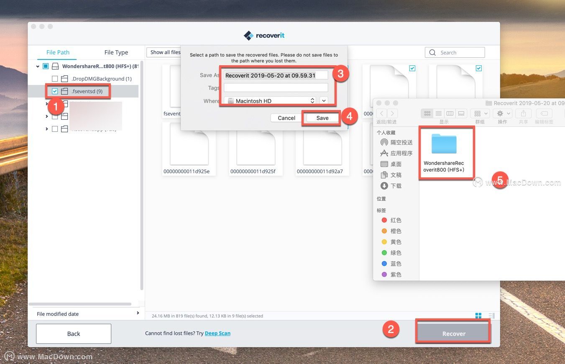565x364 pixels.
Task: Switch Finder to list view
Action: (438, 113)
